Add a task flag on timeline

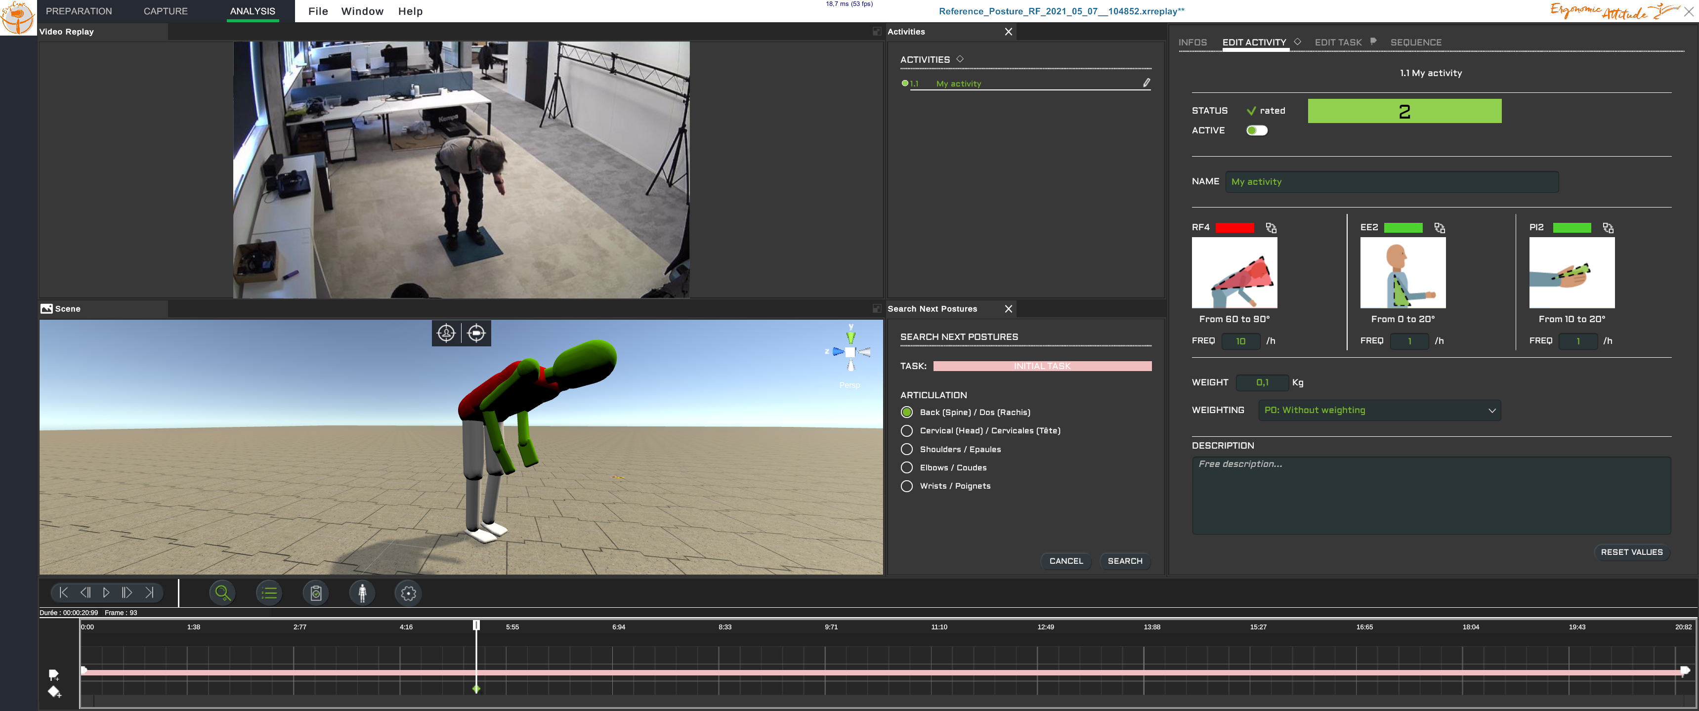pyautogui.click(x=54, y=675)
